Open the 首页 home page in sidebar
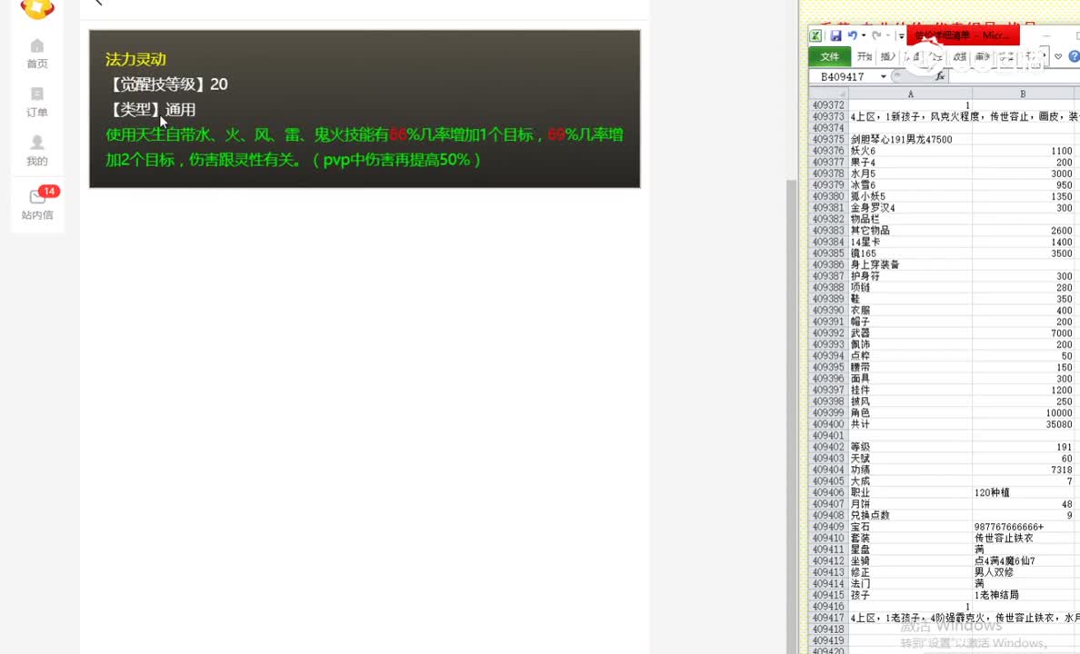 pyautogui.click(x=37, y=54)
